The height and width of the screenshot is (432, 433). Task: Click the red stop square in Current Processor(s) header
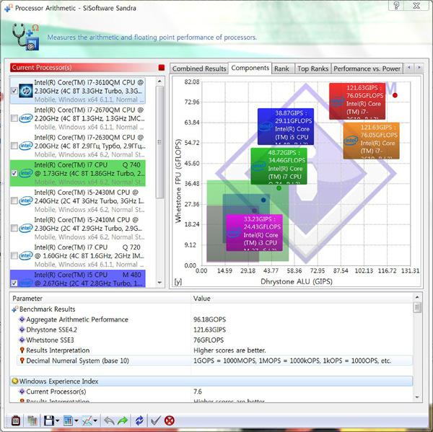(162, 68)
